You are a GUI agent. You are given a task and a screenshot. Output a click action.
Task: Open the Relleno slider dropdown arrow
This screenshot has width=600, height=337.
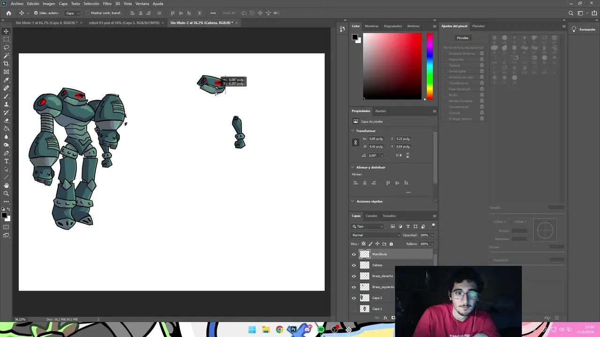coord(432,244)
